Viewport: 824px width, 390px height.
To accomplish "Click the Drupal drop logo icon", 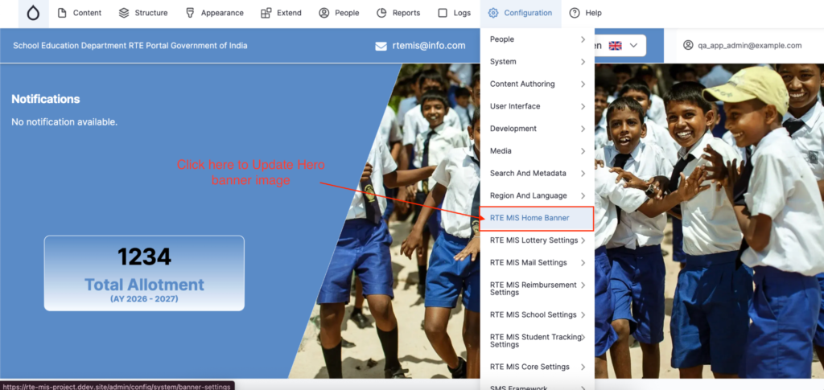I will [33, 13].
